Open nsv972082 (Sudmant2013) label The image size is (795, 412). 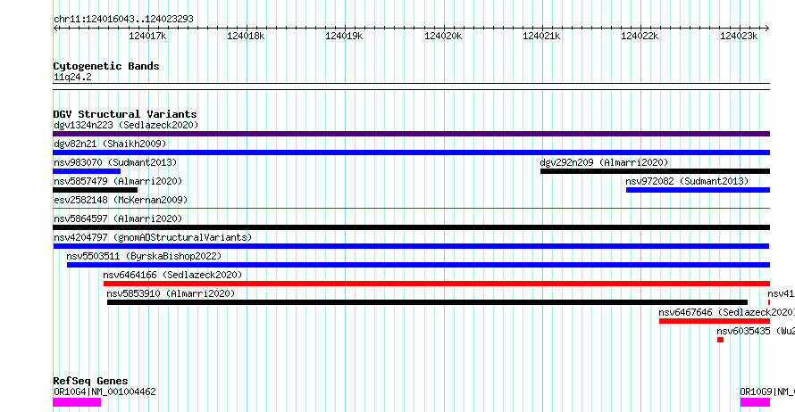coord(687,181)
